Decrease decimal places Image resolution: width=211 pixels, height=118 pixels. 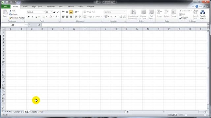coord(124,17)
